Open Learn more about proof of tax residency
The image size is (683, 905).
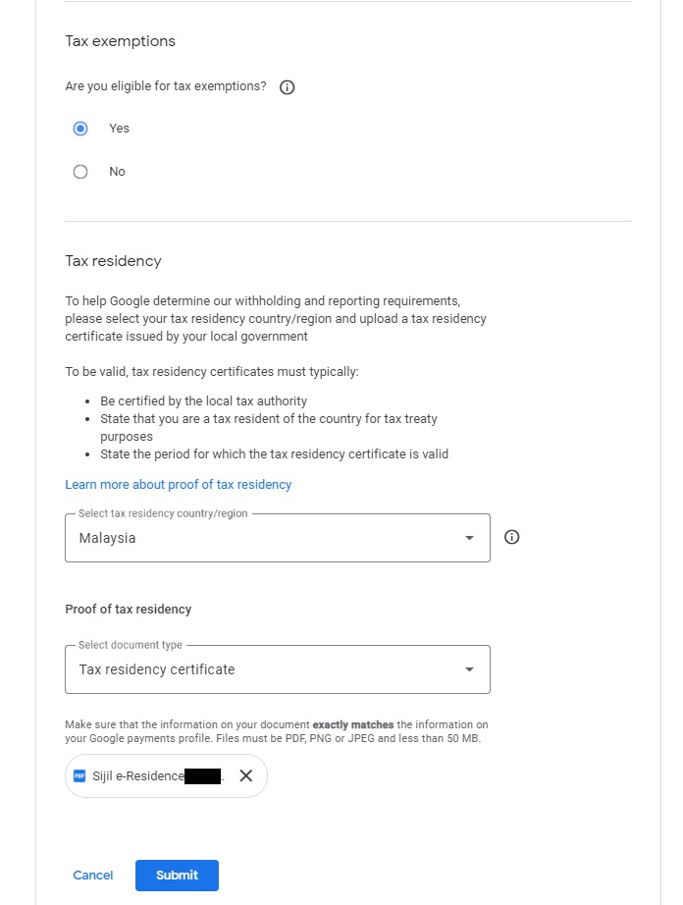(x=178, y=485)
